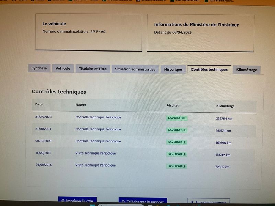Select the date 21/10/2021

tap(43, 129)
